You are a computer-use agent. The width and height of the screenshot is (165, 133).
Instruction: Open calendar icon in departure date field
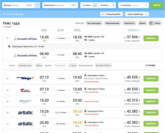pyautogui.click(x=95, y=5)
